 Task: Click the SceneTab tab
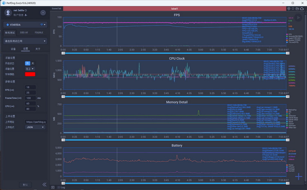(x=56, y=9)
